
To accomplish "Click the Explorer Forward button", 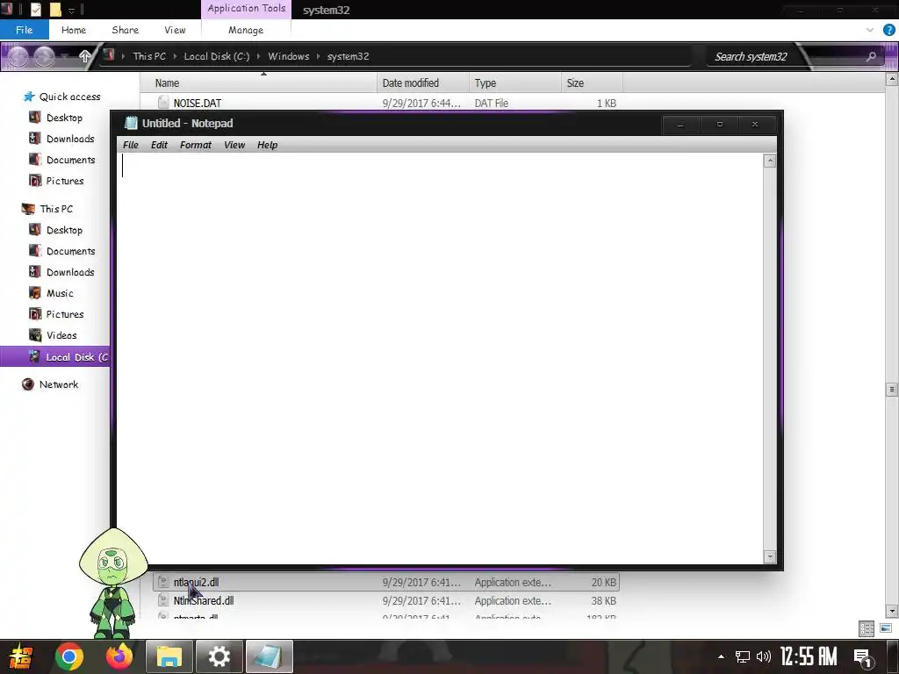I will (x=44, y=56).
